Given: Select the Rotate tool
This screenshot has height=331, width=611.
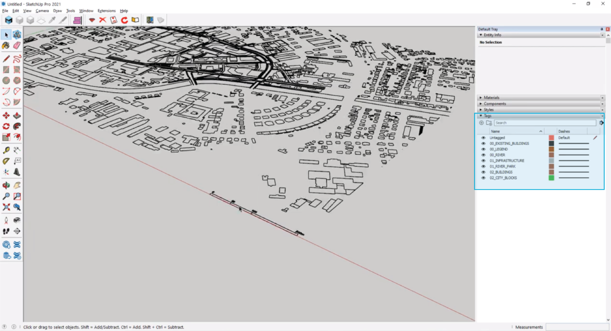Looking at the screenshot, I should [6, 126].
